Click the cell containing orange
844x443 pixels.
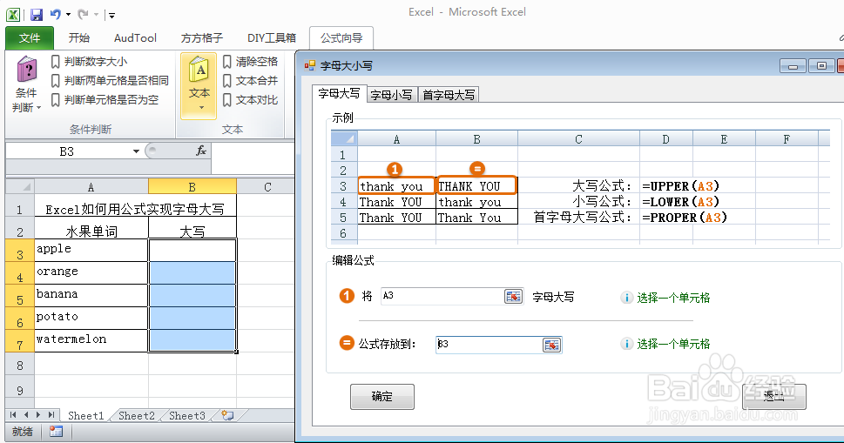[91, 272]
